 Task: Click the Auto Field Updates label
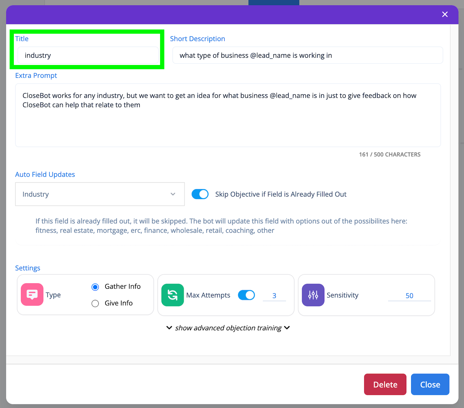point(45,175)
